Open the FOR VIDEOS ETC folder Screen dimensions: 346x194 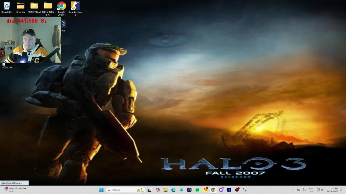48,9
